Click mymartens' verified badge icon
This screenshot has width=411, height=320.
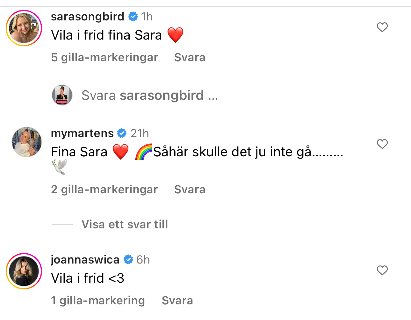coord(122,133)
